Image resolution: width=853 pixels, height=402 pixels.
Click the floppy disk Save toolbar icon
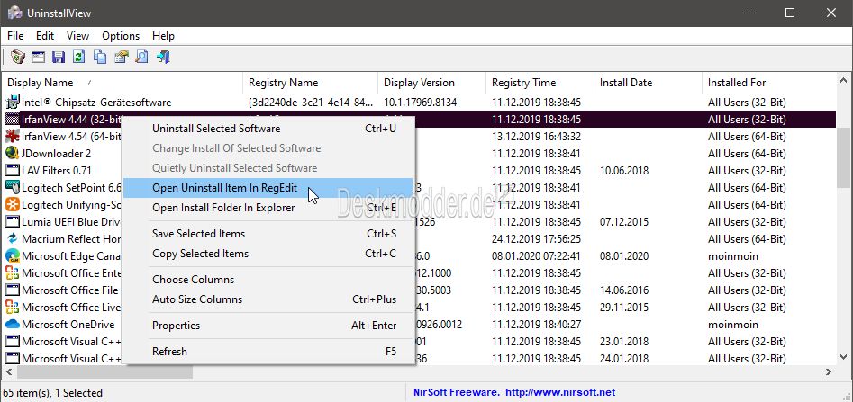pyautogui.click(x=59, y=57)
